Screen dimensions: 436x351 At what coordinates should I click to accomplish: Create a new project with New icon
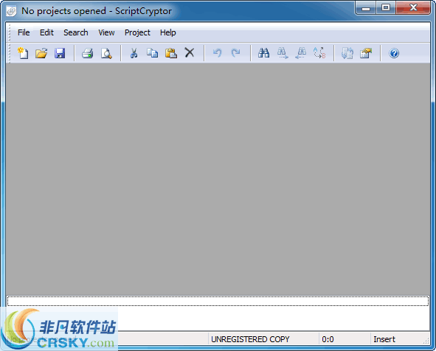coord(23,53)
